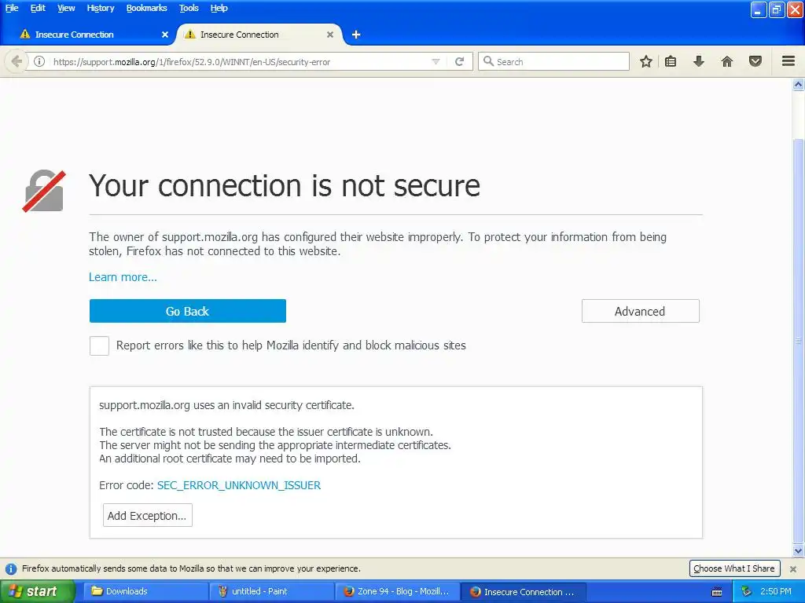The image size is (805, 603).
Task: Click the Choose What I Share button
Action: tap(734, 568)
